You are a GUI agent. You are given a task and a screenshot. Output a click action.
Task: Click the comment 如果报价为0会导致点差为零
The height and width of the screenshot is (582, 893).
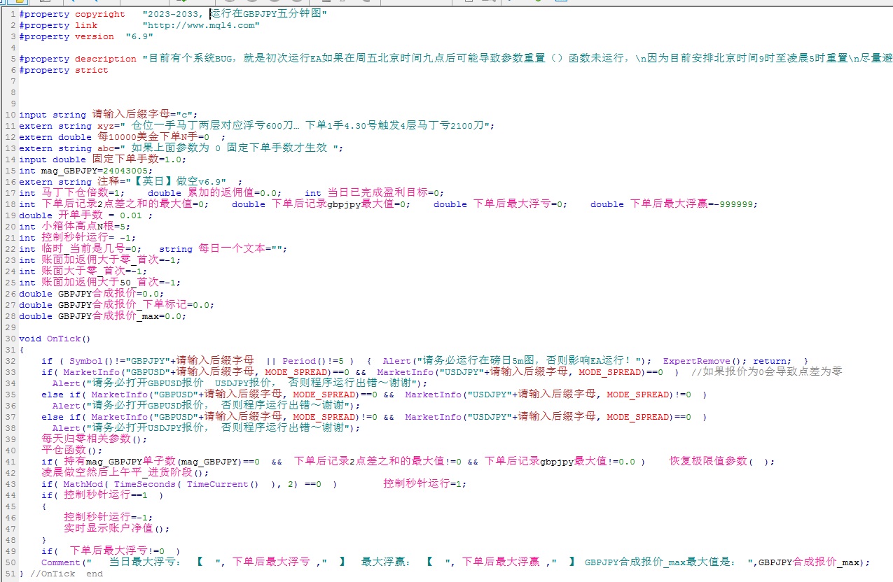(x=767, y=372)
